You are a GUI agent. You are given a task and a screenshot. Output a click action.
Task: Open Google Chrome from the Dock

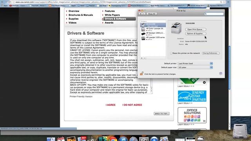click(x=113, y=139)
